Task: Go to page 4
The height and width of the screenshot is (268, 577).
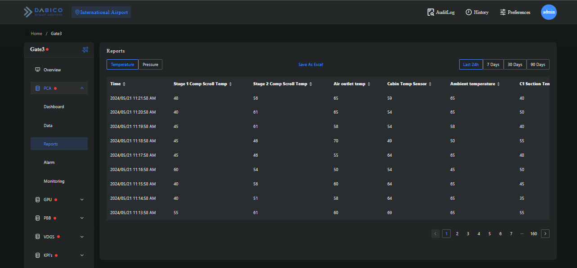Action: (479, 233)
